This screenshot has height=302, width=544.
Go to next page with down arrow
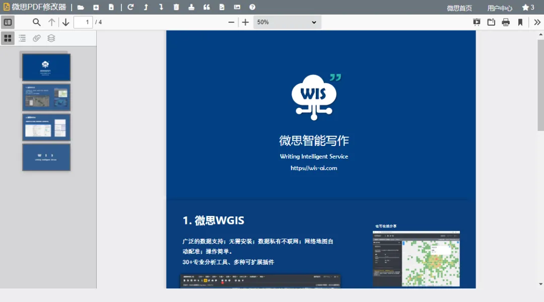coord(65,22)
